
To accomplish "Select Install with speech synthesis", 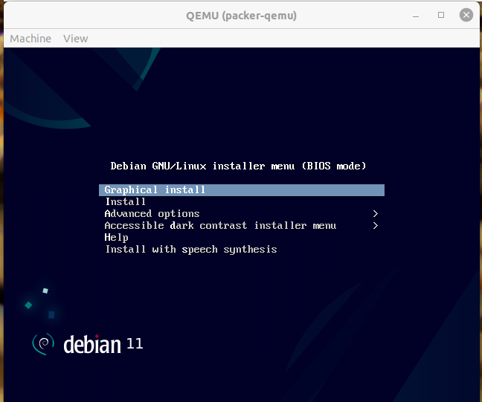I will point(191,250).
